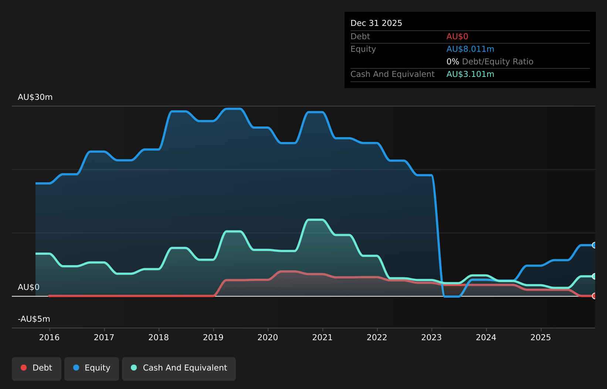Click the blue Equity legend dot
The image size is (607, 389).
click(76, 368)
